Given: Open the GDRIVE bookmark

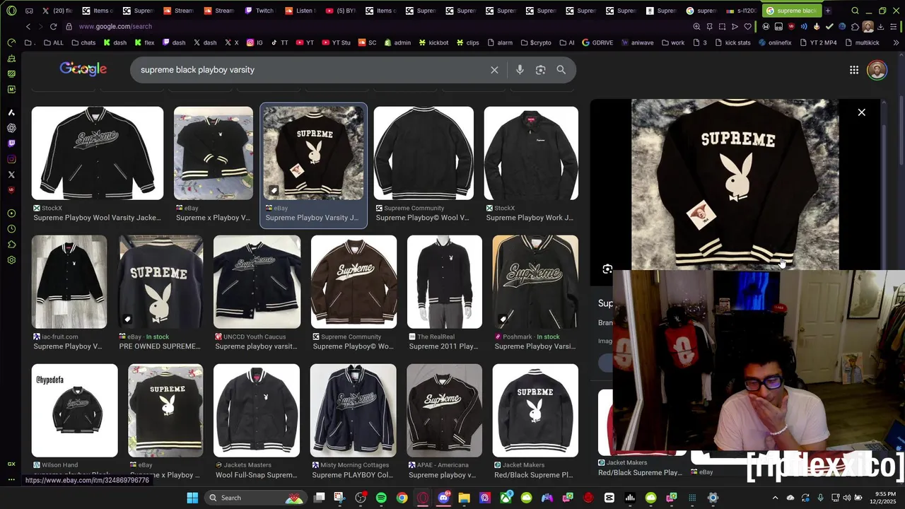Looking at the screenshot, I should 597,42.
